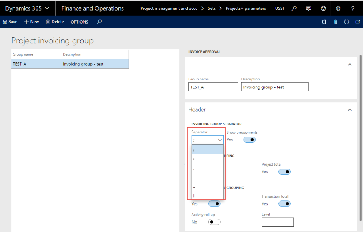Open the Dynamics 365 navigation menu
This screenshot has height=232, width=363.
coord(25,8)
